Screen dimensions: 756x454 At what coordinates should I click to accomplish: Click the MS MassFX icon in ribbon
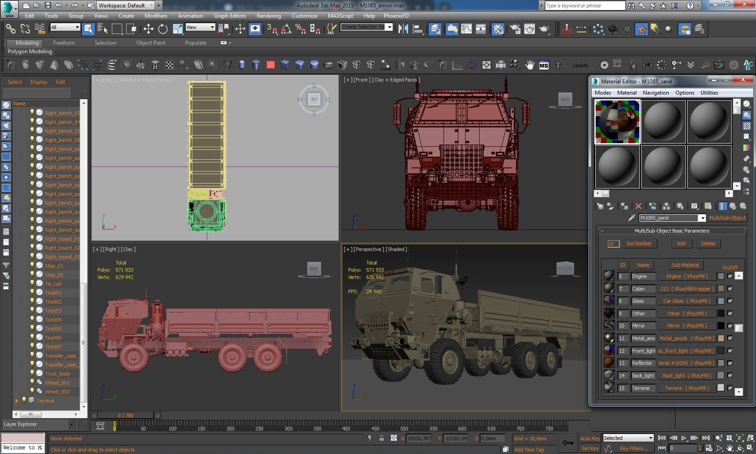pos(544,65)
